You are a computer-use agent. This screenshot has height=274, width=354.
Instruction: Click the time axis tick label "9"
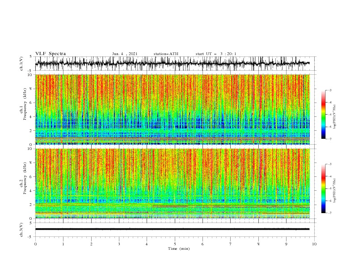[x=286, y=244]
